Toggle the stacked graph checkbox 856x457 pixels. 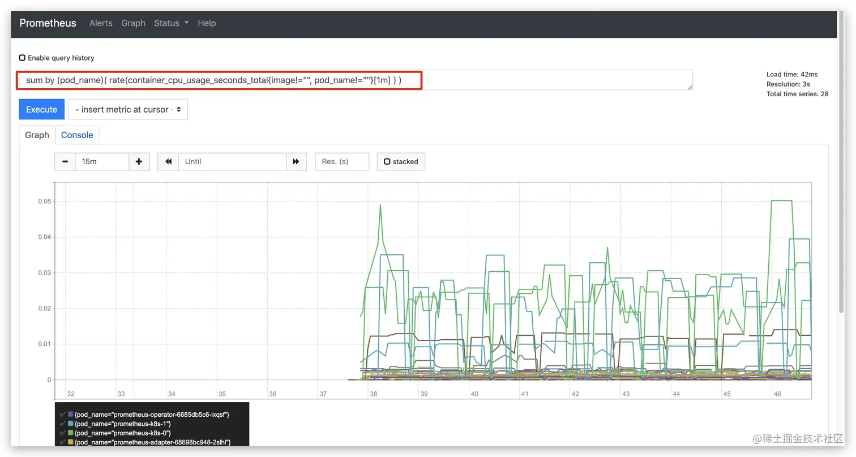(x=387, y=161)
